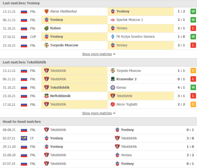Open the 3 : 0 head-to-head result from 02.07.21
Image resolution: width=197 pixels, height=168 pixels.
pos(190,138)
